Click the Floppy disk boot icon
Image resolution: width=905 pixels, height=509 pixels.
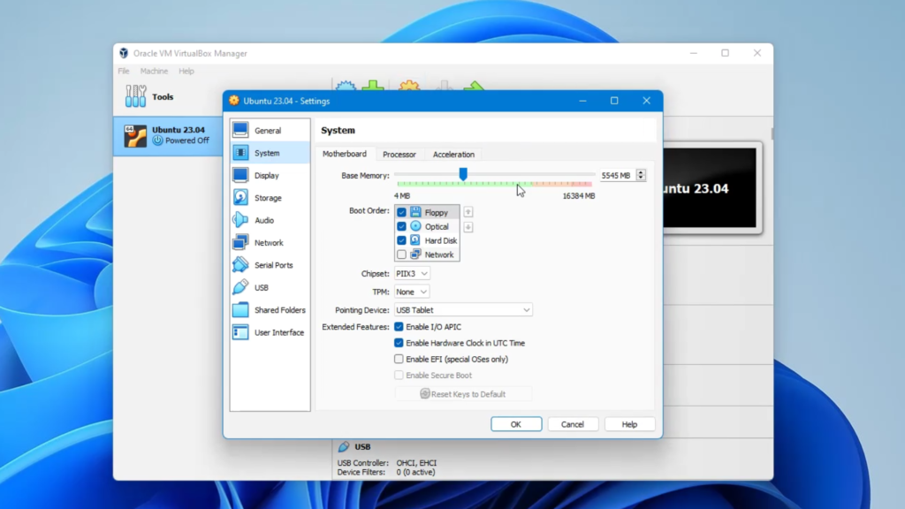(415, 212)
